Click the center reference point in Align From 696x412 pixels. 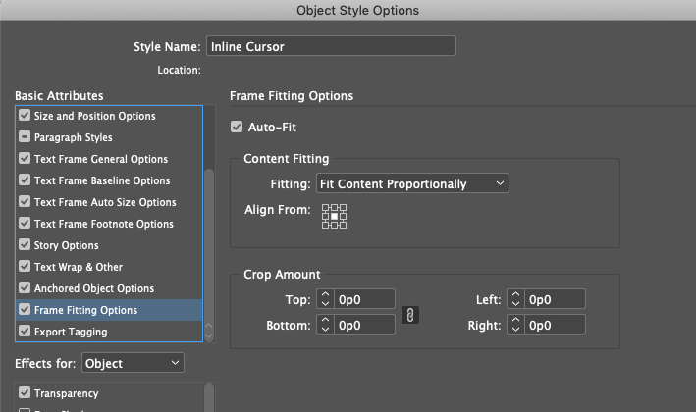point(334,217)
